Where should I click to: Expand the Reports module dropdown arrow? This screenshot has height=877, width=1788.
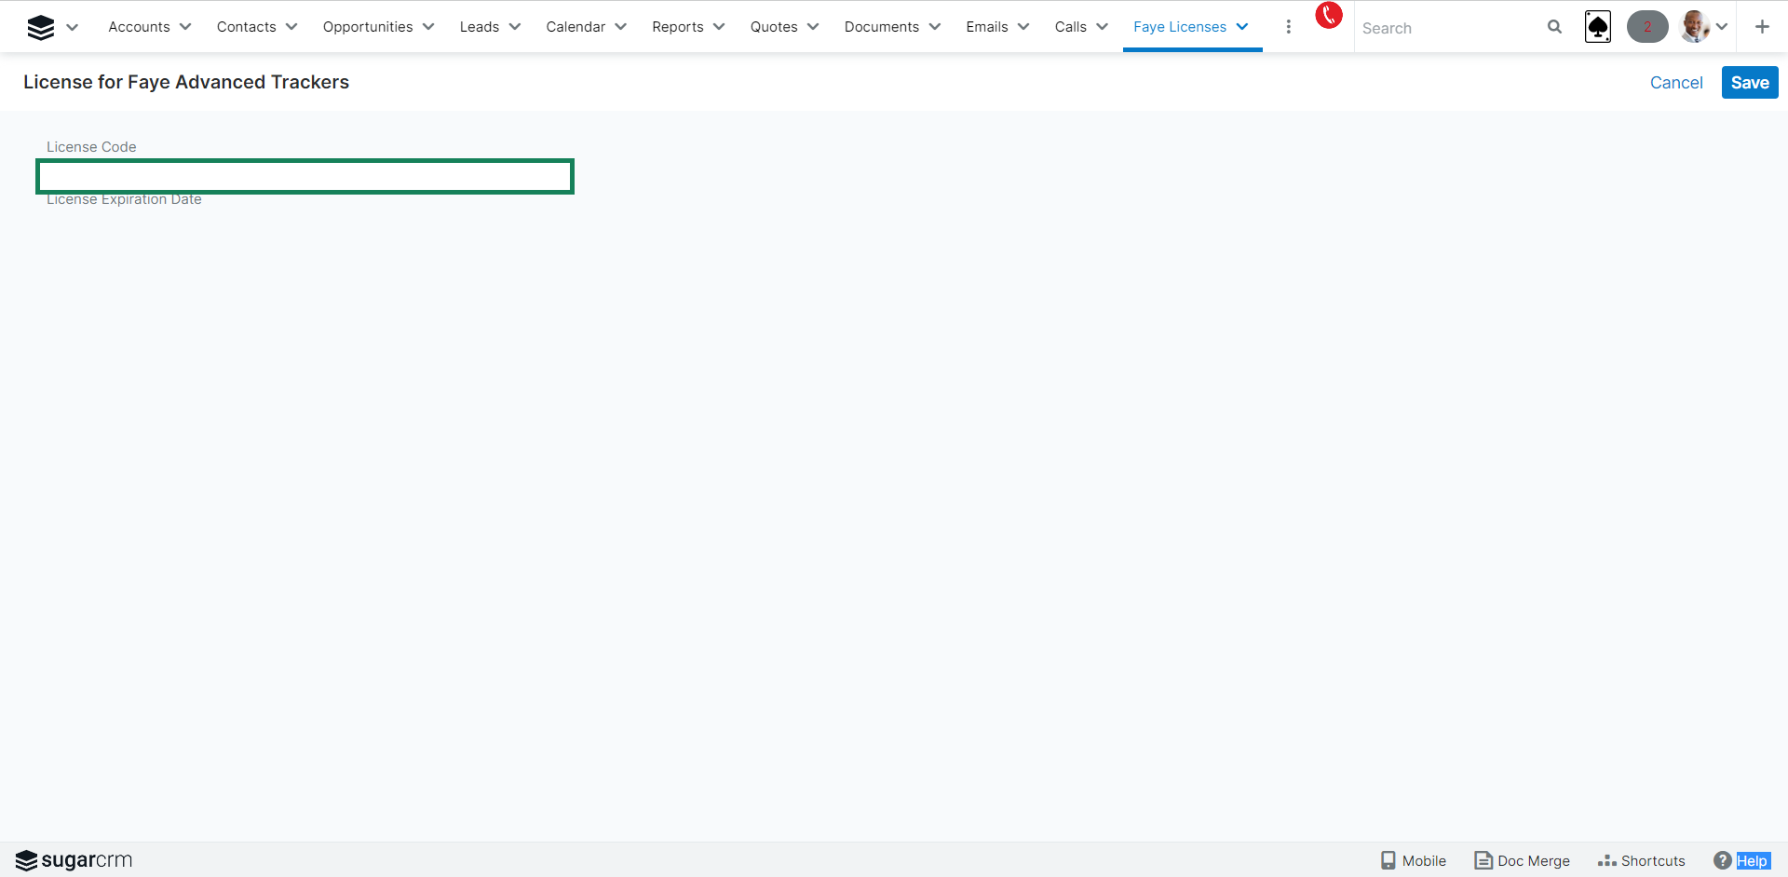coord(719,27)
